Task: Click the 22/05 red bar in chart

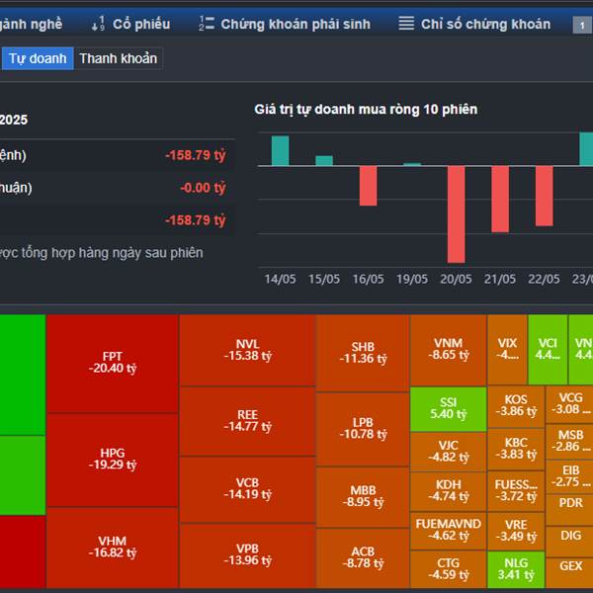Action: pos(544,196)
